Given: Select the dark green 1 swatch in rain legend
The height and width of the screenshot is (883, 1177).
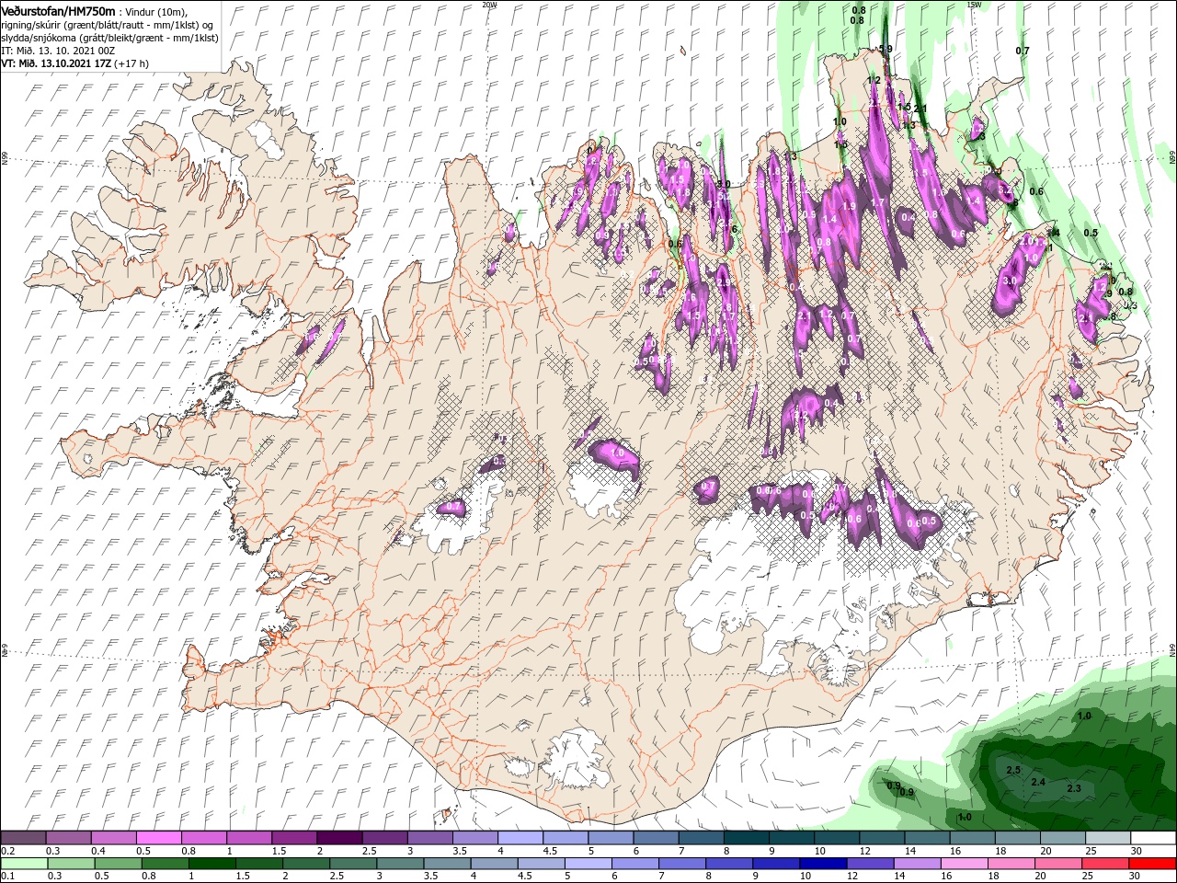Looking at the screenshot, I should [211, 863].
